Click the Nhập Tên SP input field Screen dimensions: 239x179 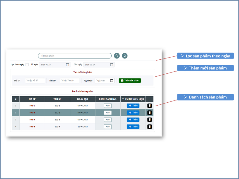pyautogui.click(x=70, y=80)
